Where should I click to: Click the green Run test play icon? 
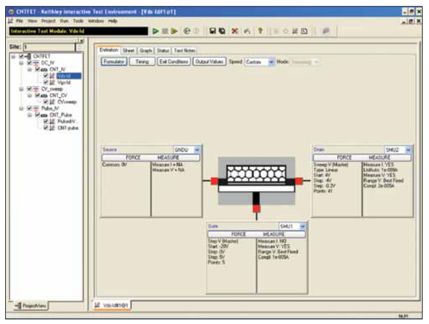coord(156,29)
